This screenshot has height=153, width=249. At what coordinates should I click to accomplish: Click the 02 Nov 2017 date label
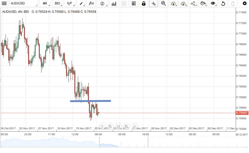(27, 128)
